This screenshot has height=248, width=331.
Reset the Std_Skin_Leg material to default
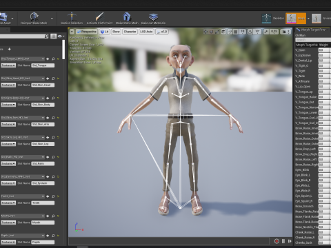pos(58,138)
